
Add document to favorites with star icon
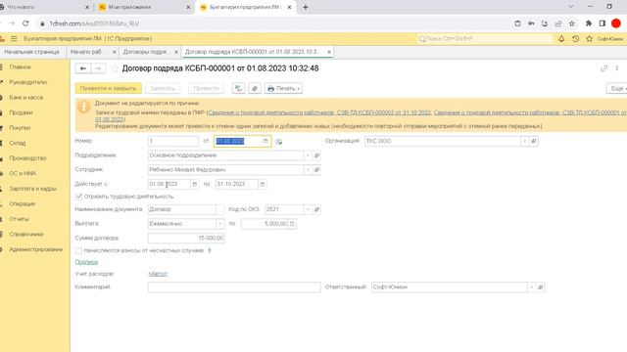point(115,68)
